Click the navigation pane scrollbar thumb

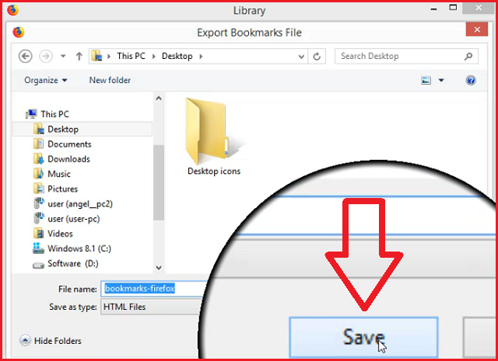(x=159, y=182)
